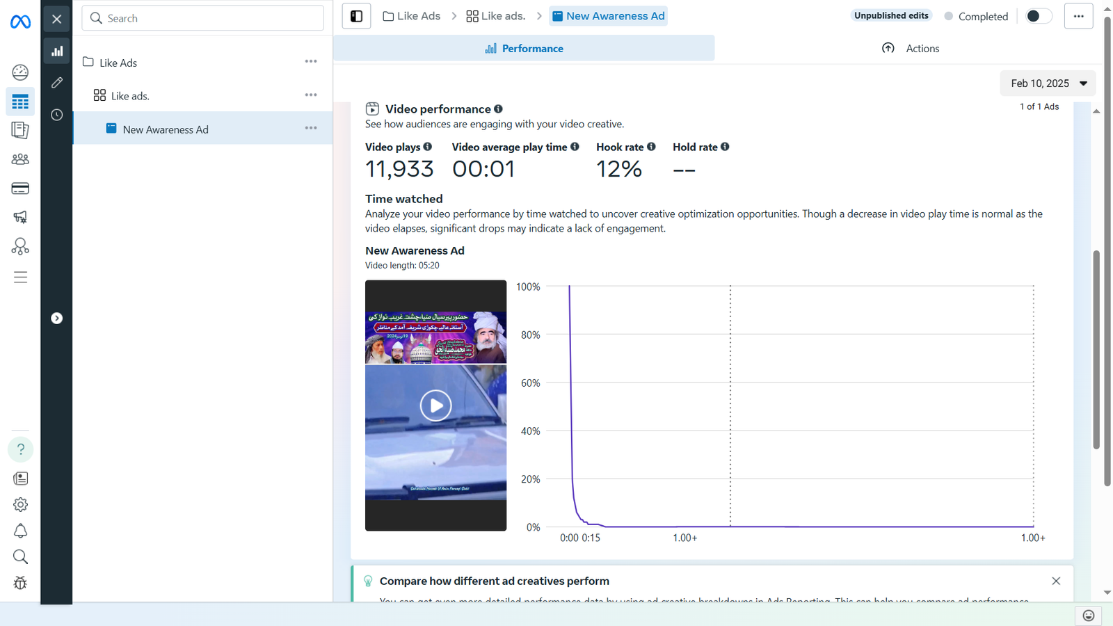Select the clock history icon
Screen dimensions: 1113x626
point(56,115)
